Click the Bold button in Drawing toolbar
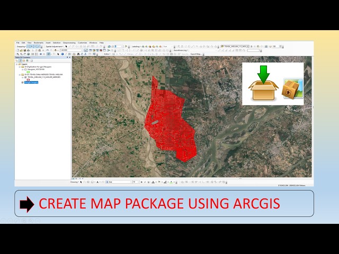339x254 pixels. [x=141, y=182]
